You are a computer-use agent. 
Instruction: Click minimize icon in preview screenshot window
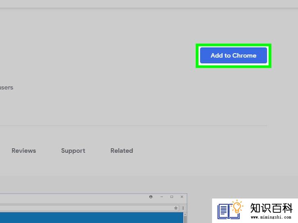pyautogui.click(x=162, y=197)
